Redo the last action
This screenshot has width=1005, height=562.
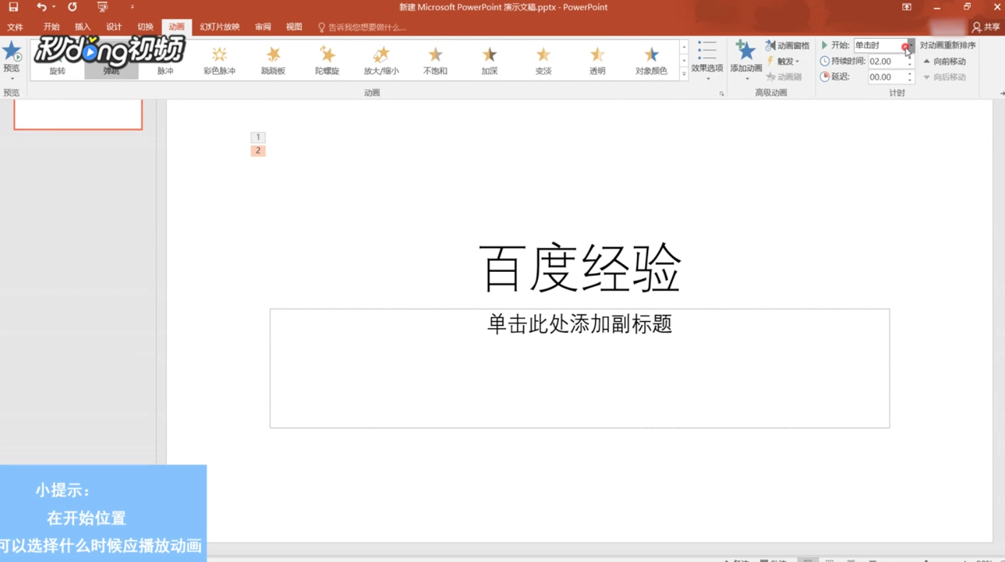pyautogui.click(x=72, y=7)
